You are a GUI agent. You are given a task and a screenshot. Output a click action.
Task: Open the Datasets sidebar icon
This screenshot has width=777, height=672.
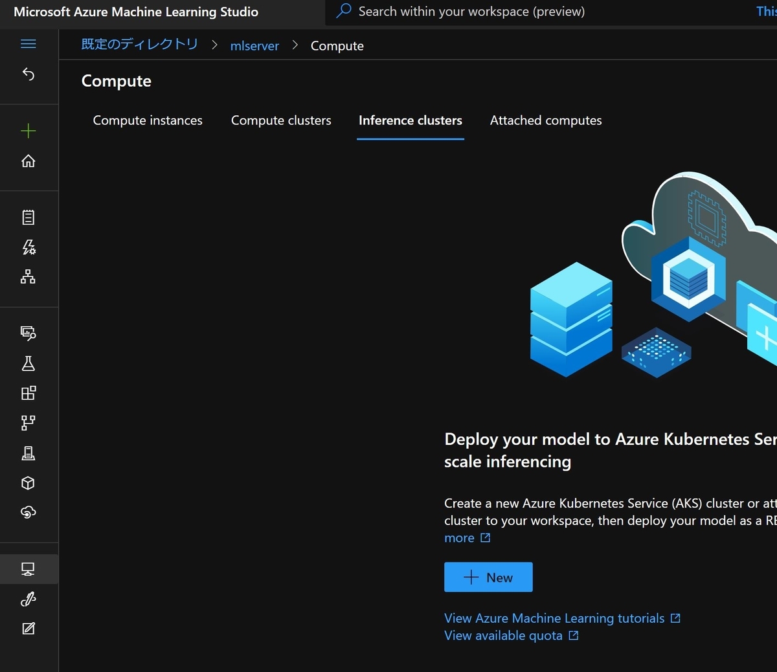28,333
